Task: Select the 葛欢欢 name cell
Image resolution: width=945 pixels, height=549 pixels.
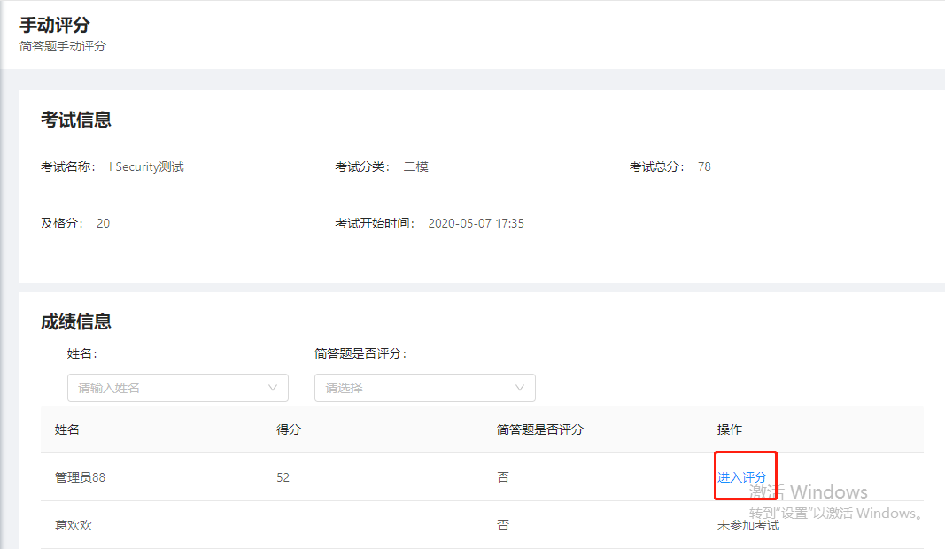Action: [x=74, y=525]
